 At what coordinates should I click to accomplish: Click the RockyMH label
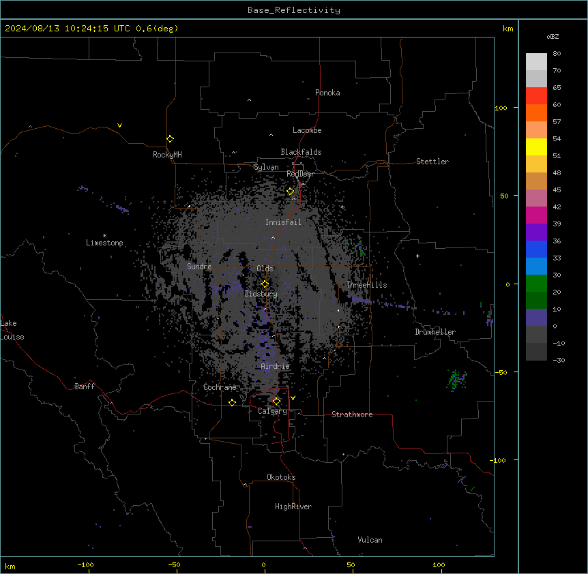click(x=167, y=155)
